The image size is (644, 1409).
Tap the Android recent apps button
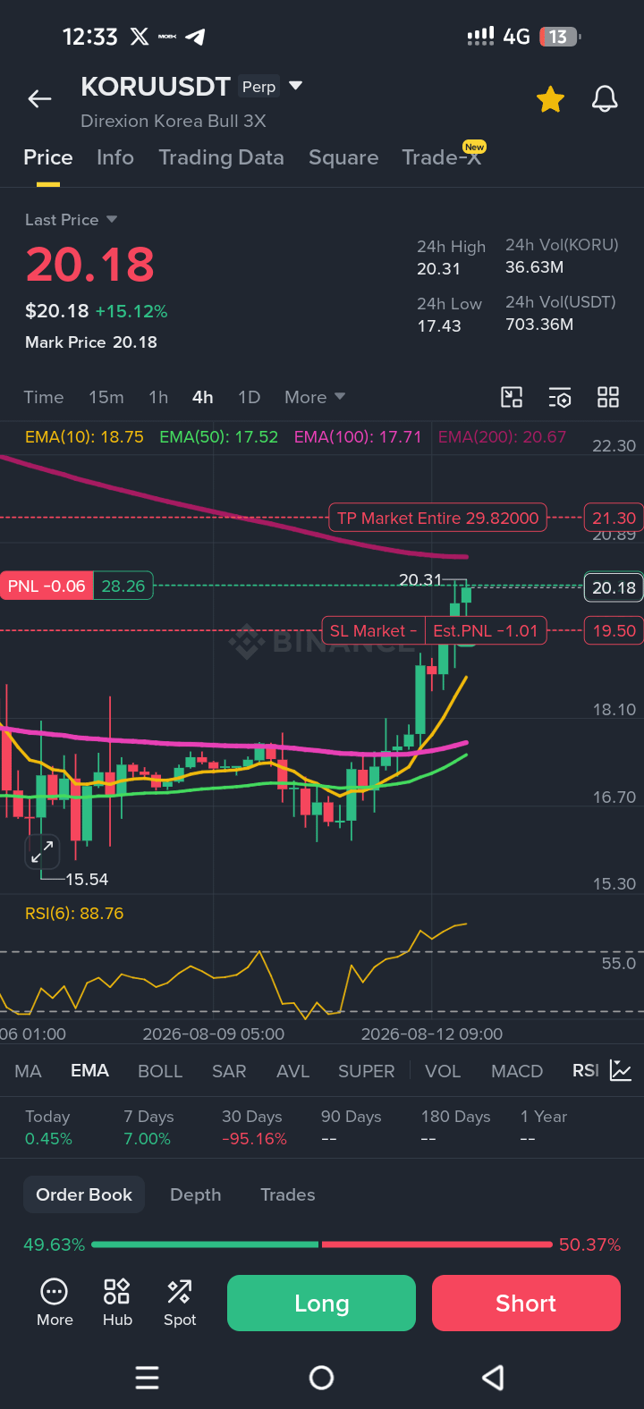(148, 1378)
